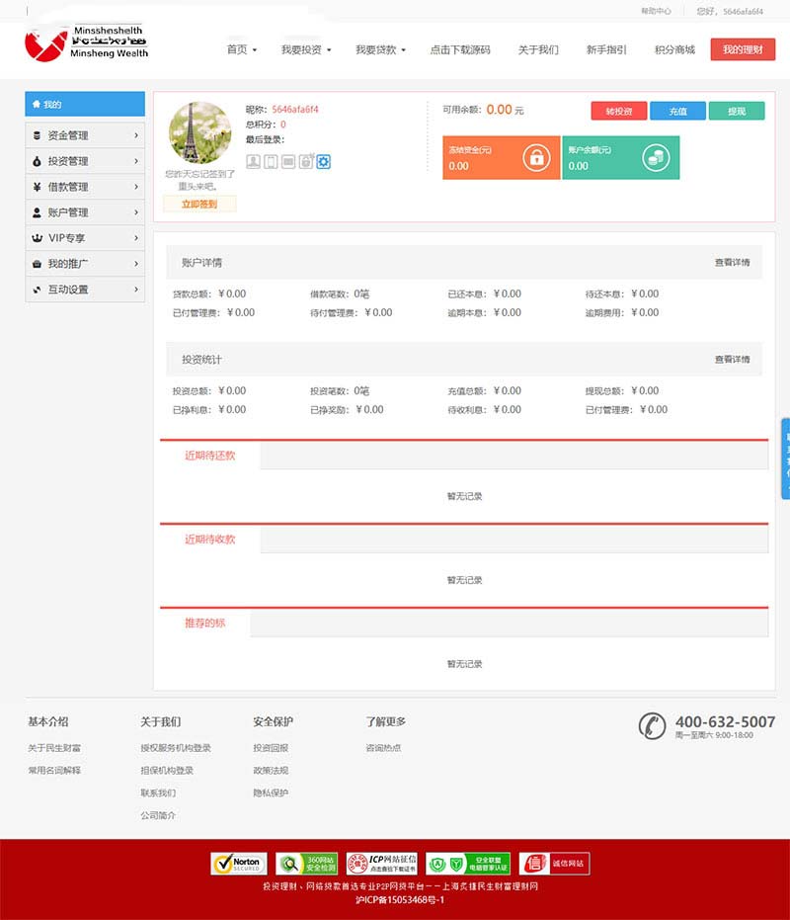Click the 360网站安全检测 badge
Viewport: 790px width, 920px height.
click(307, 864)
